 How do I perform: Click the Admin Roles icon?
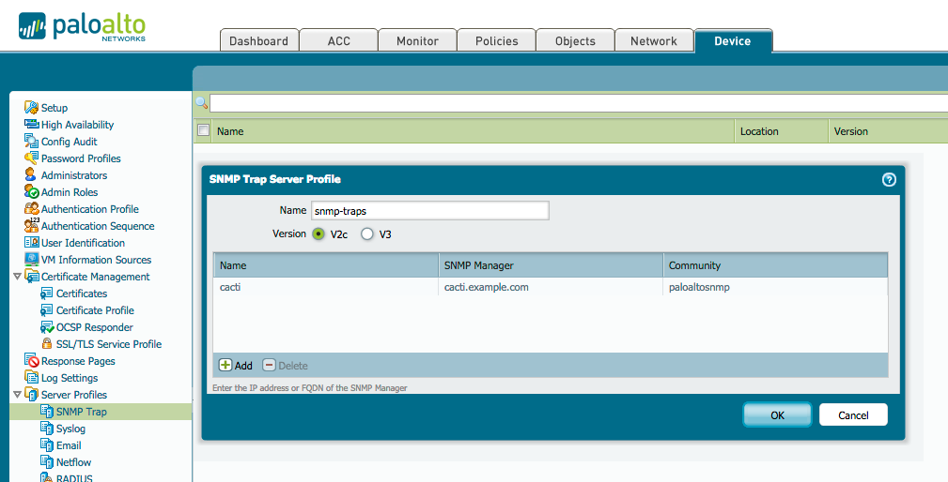coord(31,192)
